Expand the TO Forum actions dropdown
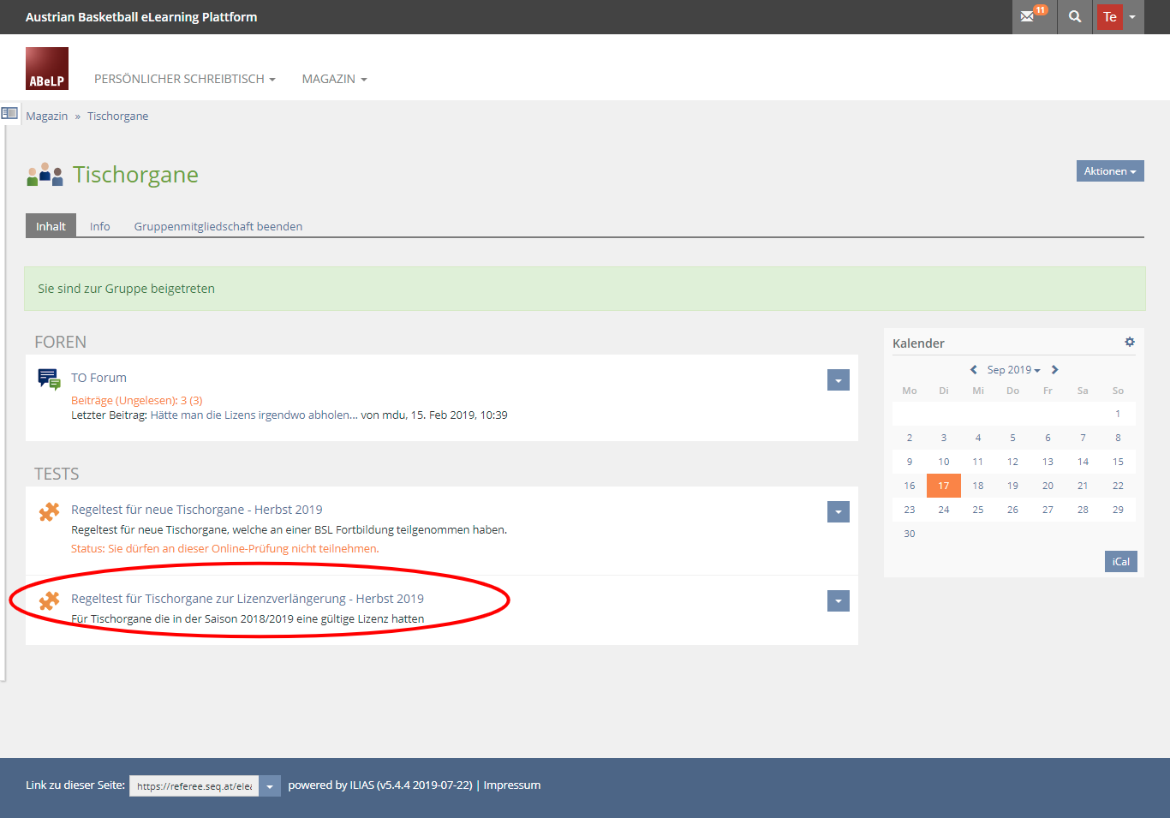Viewport: 1170px width, 818px height. click(838, 380)
